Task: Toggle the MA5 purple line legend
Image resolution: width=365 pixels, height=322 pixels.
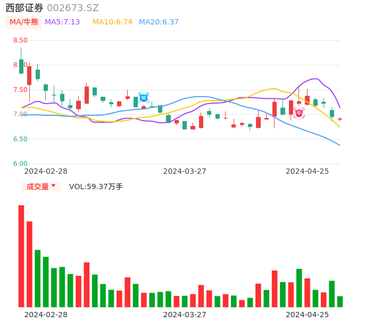Action: (62, 22)
